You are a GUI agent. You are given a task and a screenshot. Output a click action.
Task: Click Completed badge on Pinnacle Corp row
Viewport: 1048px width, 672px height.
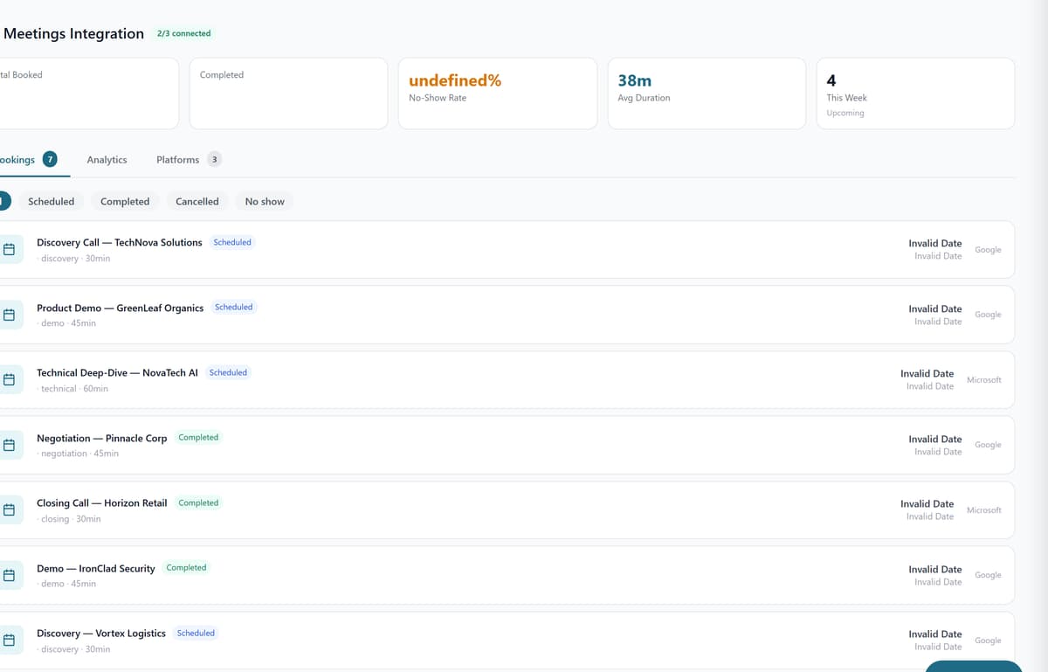click(198, 438)
